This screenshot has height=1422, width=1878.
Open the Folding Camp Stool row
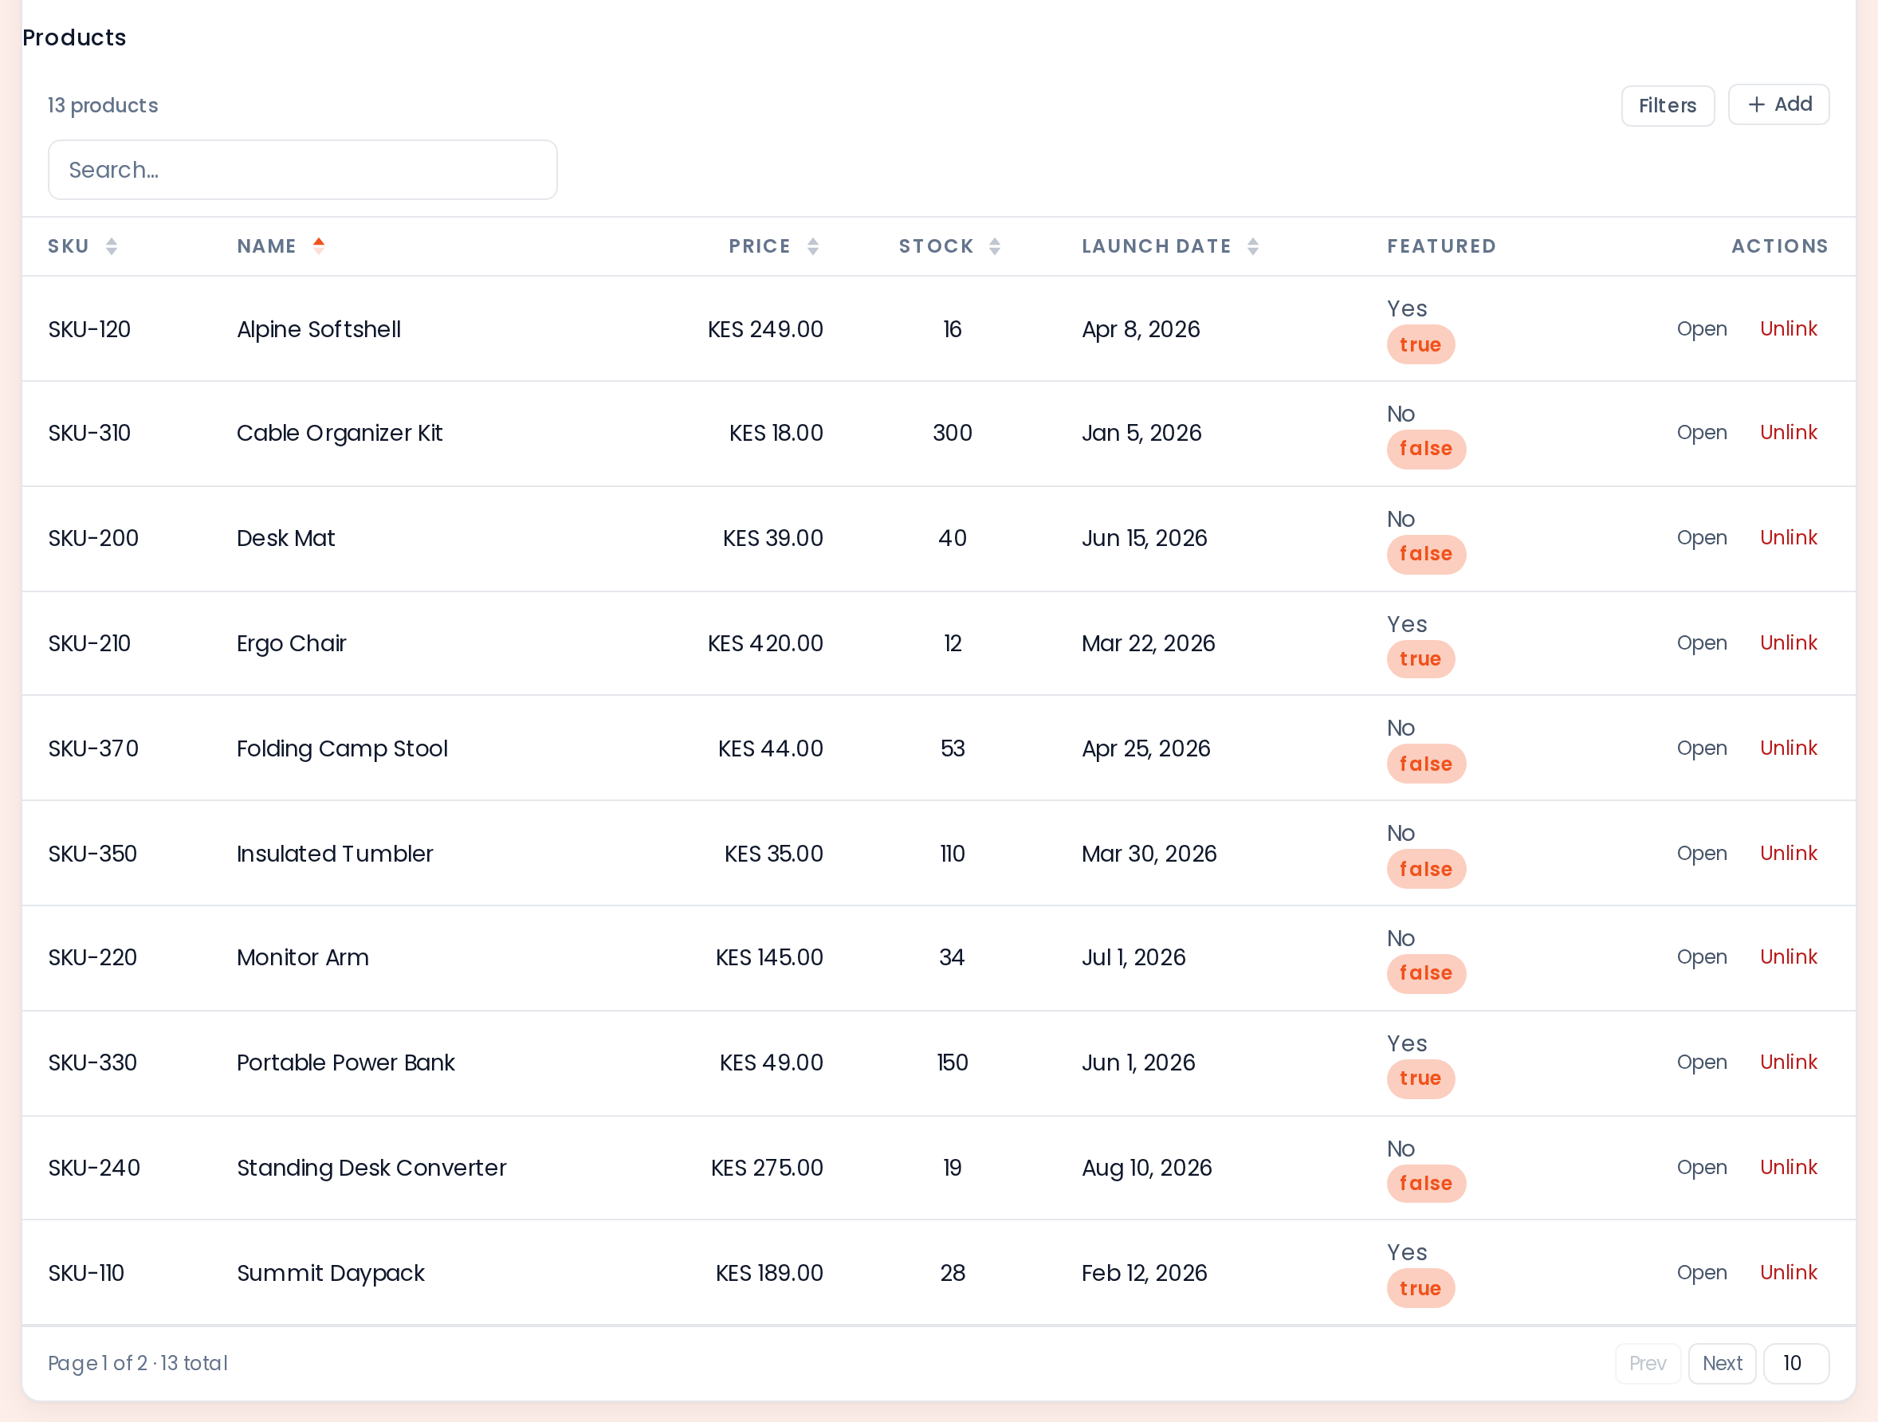[1701, 748]
